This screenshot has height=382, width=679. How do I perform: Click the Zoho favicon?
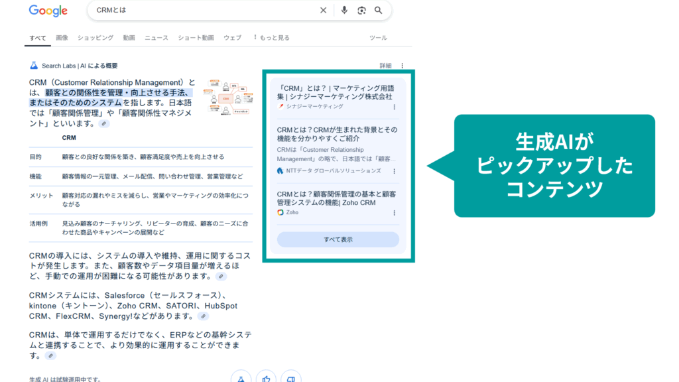(x=280, y=213)
